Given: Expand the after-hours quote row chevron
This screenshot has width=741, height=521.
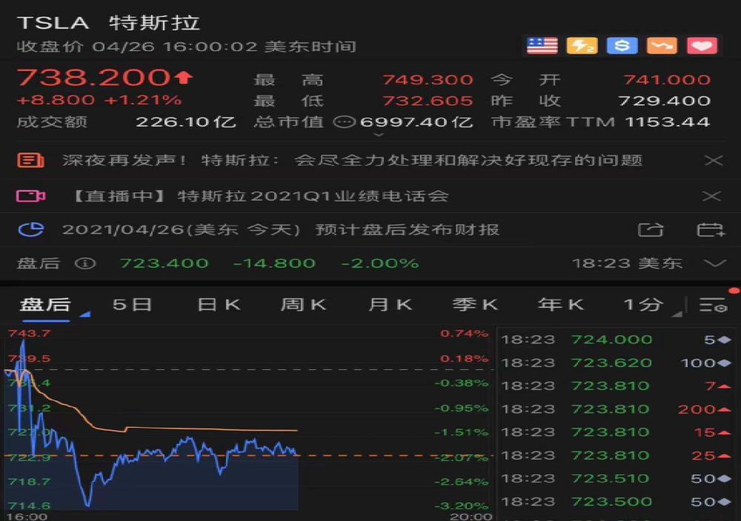Looking at the screenshot, I should (x=714, y=263).
